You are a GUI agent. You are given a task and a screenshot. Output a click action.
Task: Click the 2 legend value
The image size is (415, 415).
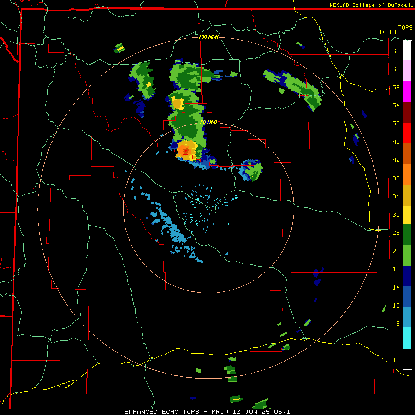398,342
